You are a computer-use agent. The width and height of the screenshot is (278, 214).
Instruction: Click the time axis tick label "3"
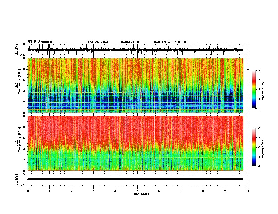[x=93, y=191]
